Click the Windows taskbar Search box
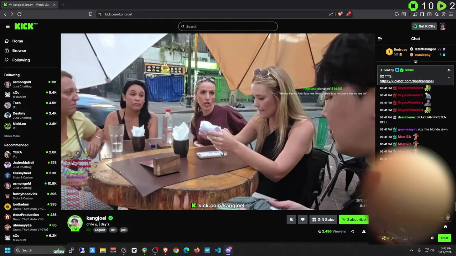Image resolution: width=456 pixels, height=256 pixels. pos(40,250)
